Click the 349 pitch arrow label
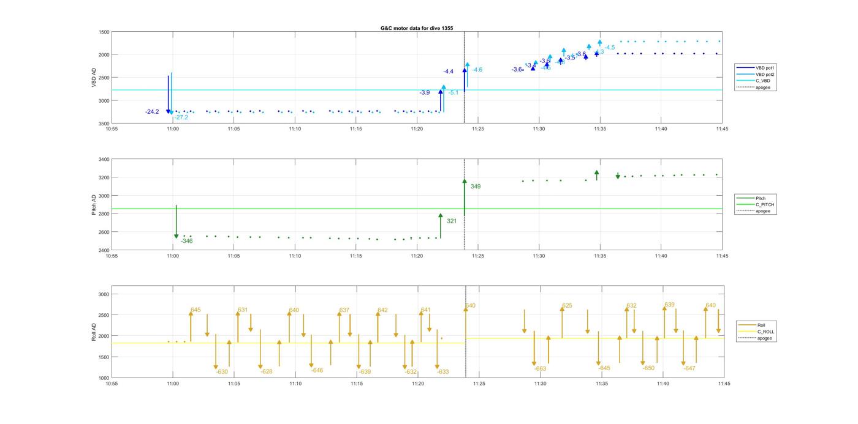This screenshot has height=424, width=858. [x=476, y=187]
